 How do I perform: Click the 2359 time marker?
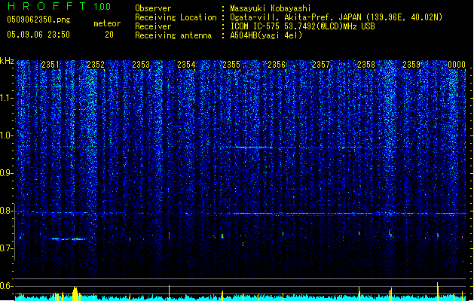pyautogui.click(x=411, y=65)
